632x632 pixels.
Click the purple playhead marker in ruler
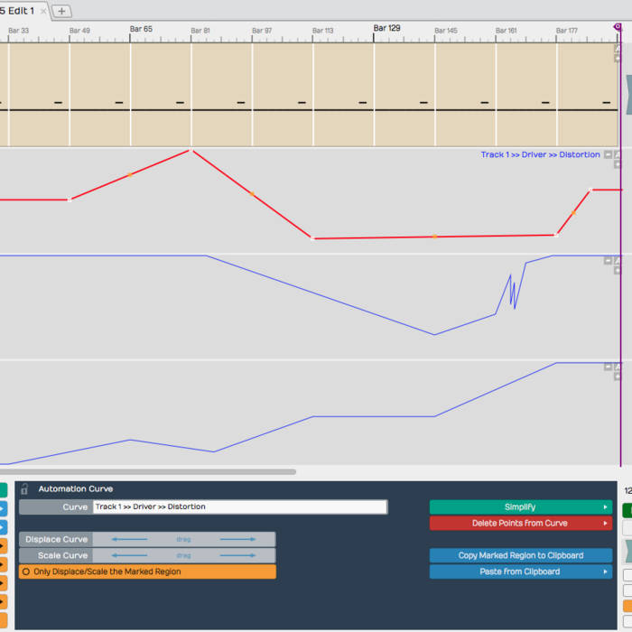coord(618,28)
